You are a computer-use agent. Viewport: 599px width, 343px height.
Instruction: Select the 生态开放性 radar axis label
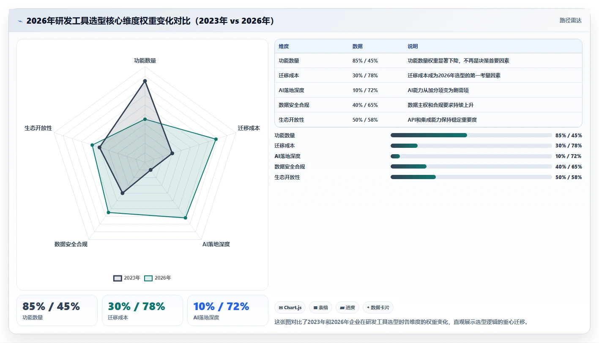coord(38,128)
